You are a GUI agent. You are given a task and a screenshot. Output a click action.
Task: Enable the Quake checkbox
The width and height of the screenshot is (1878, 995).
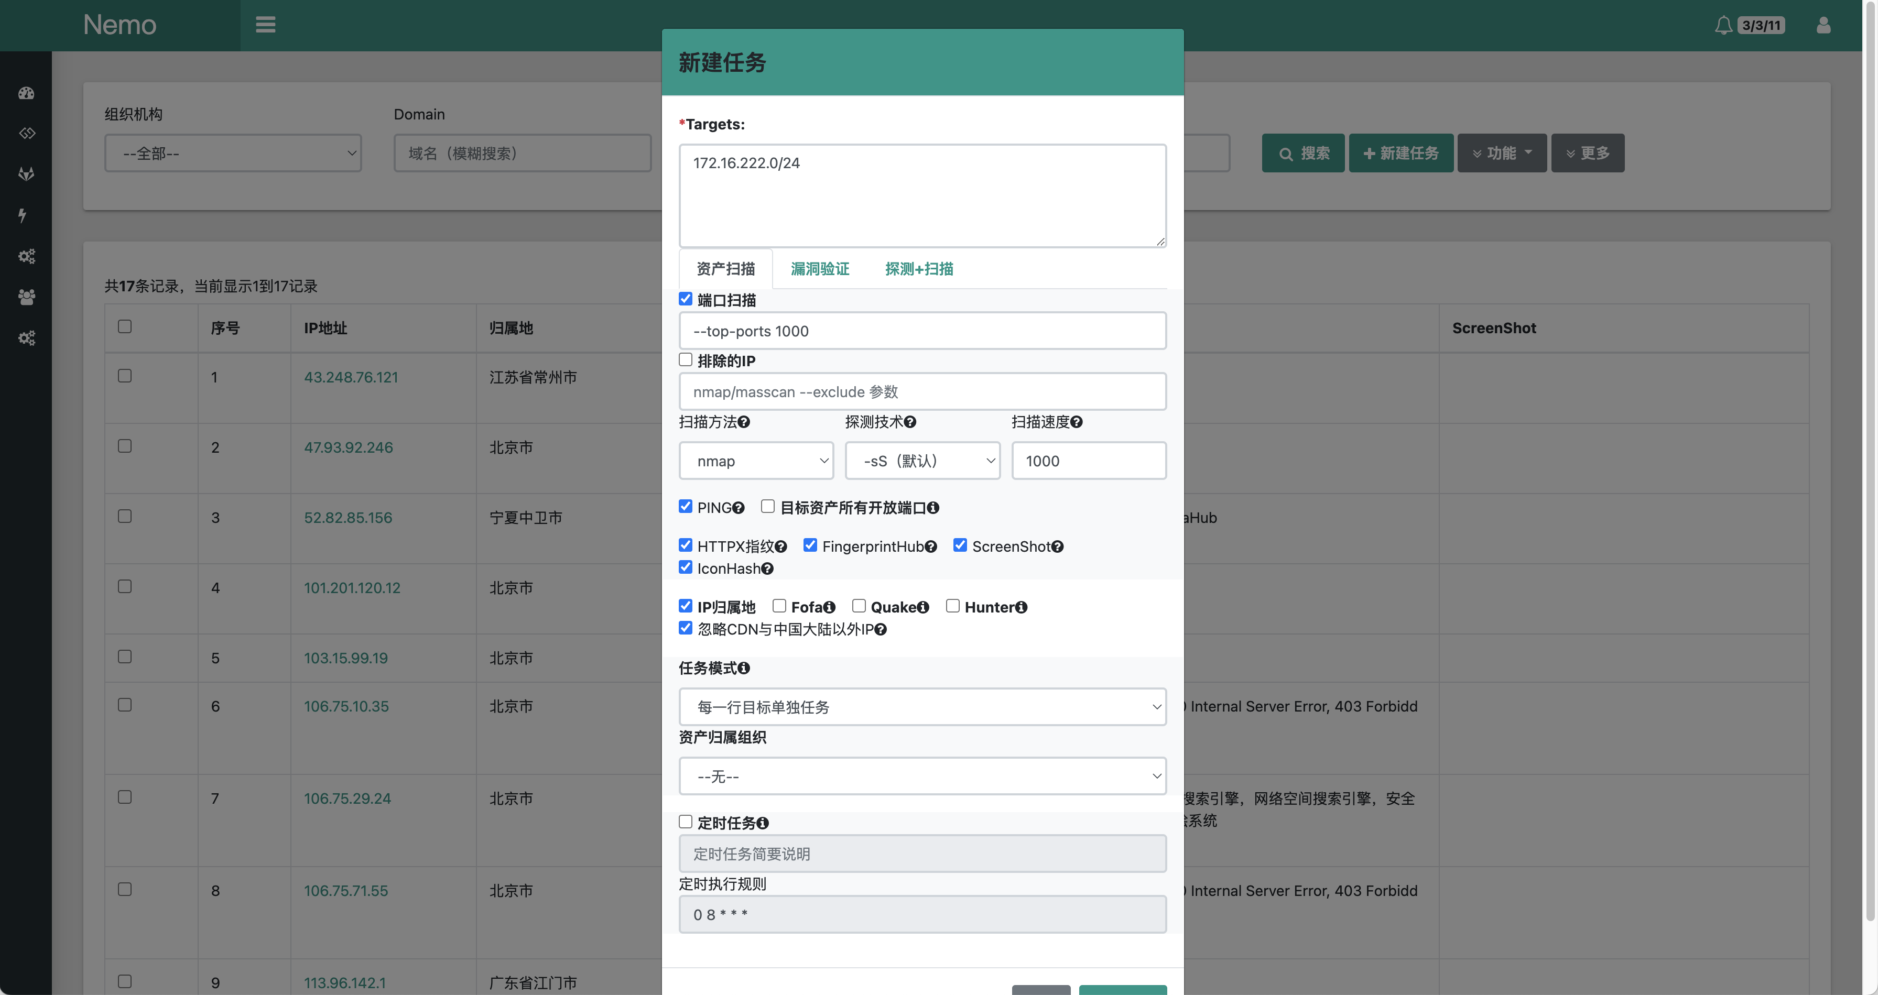tap(859, 606)
